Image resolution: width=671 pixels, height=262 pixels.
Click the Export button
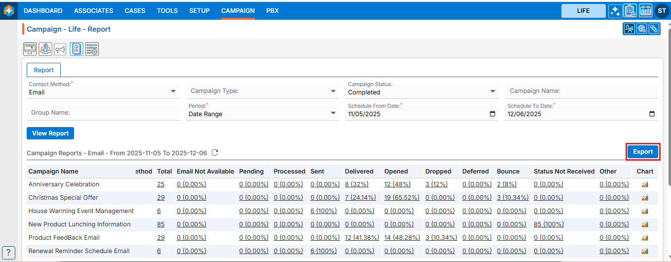[643, 152]
